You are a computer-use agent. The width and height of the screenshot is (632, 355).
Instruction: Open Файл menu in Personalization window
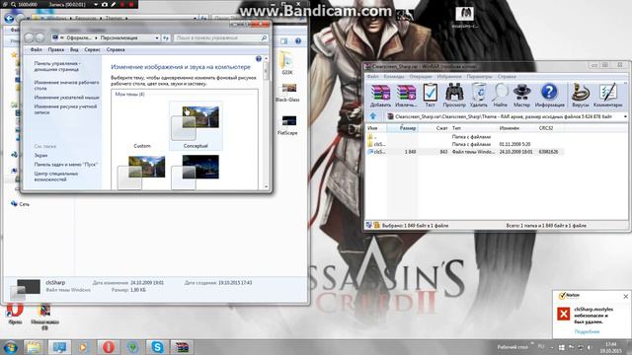pos(36,49)
